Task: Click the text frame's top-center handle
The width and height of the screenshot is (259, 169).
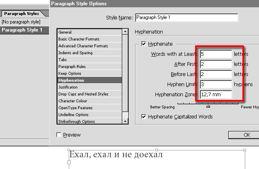Action: [x=157, y=150]
